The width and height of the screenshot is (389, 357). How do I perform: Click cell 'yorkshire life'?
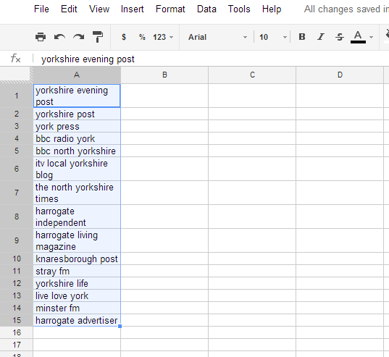pos(77,283)
